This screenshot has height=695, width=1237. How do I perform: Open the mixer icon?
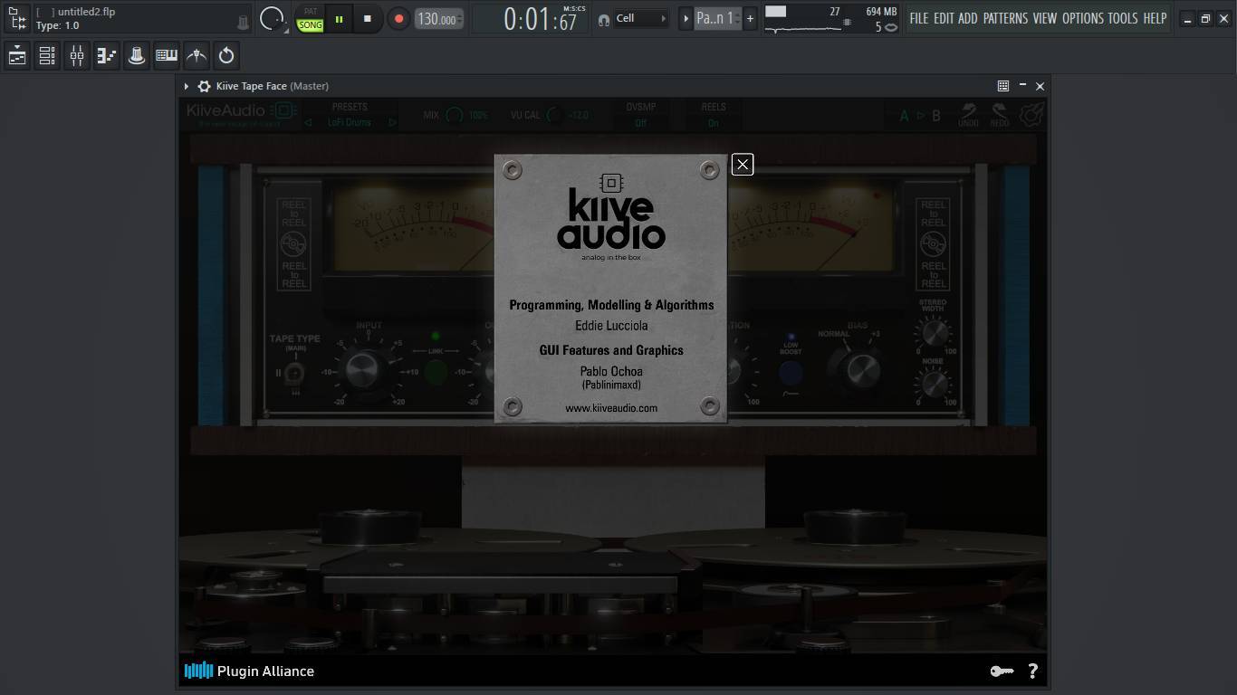click(x=77, y=55)
